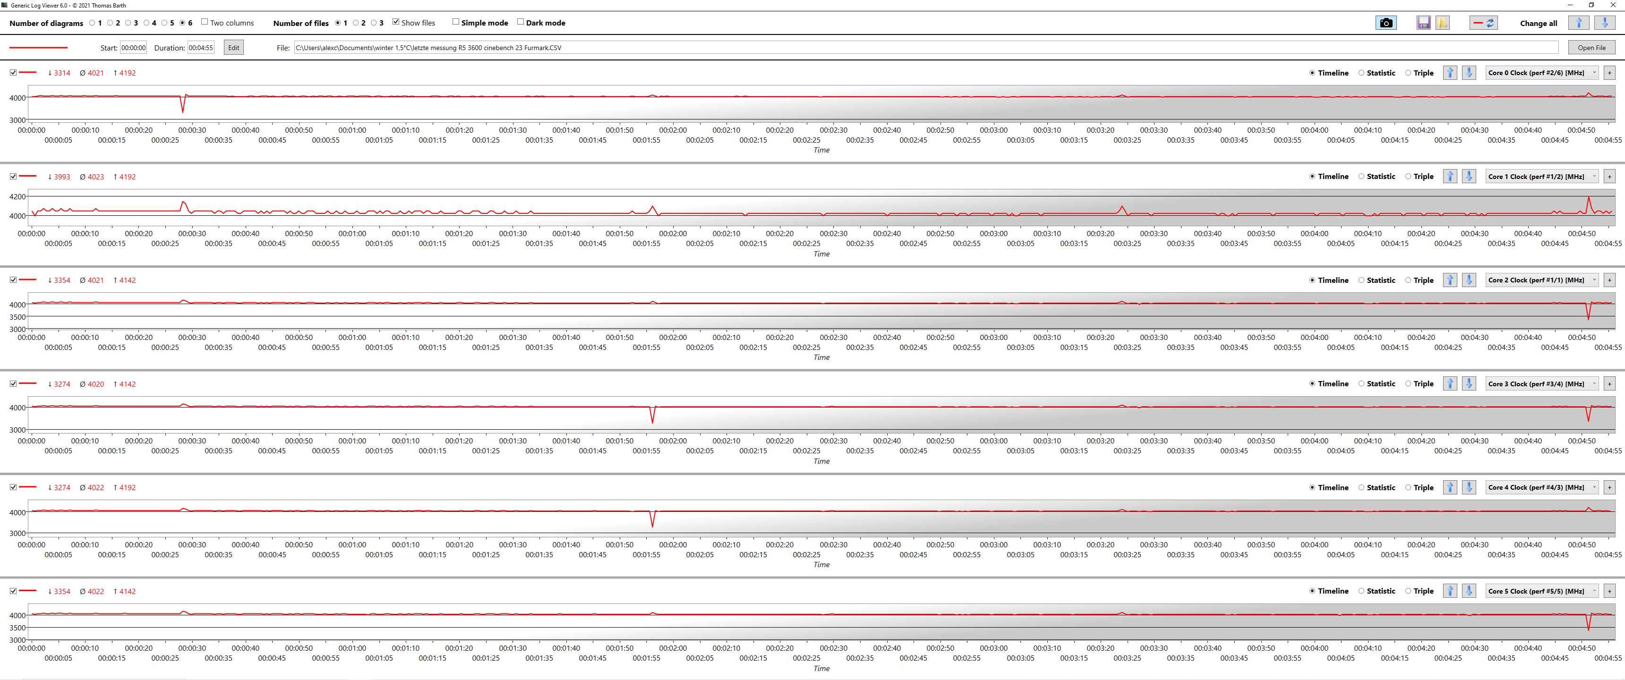Screen dimensions: 1625x680
Task: Click down arrow in Core 3 Clock row
Action: click(1469, 383)
